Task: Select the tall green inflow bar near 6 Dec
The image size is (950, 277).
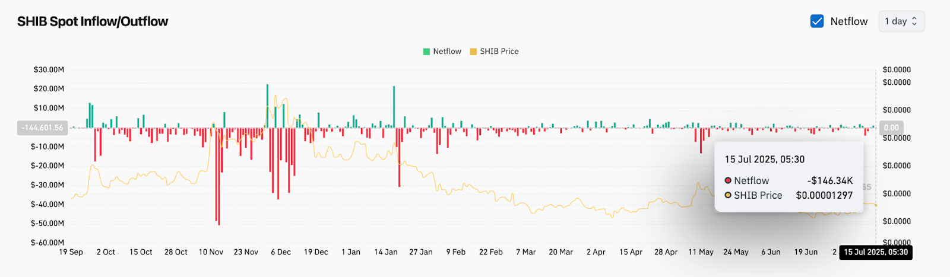Action: [x=267, y=106]
